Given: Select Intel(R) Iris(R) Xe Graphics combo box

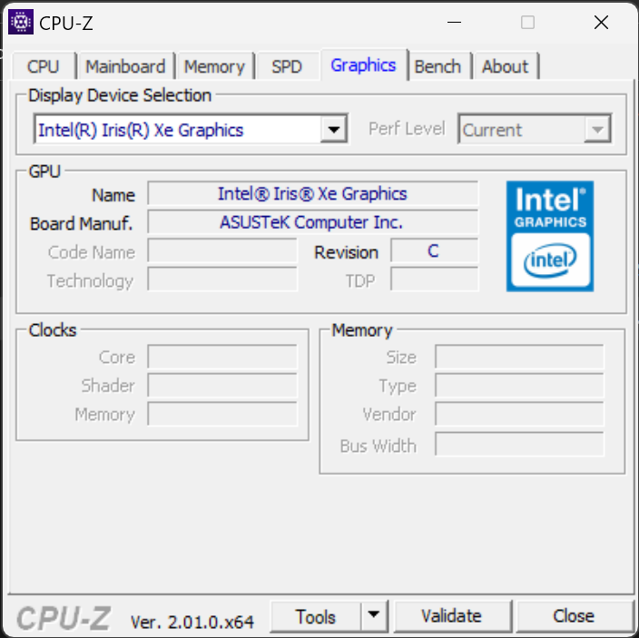Looking at the screenshot, I should click(191, 129).
